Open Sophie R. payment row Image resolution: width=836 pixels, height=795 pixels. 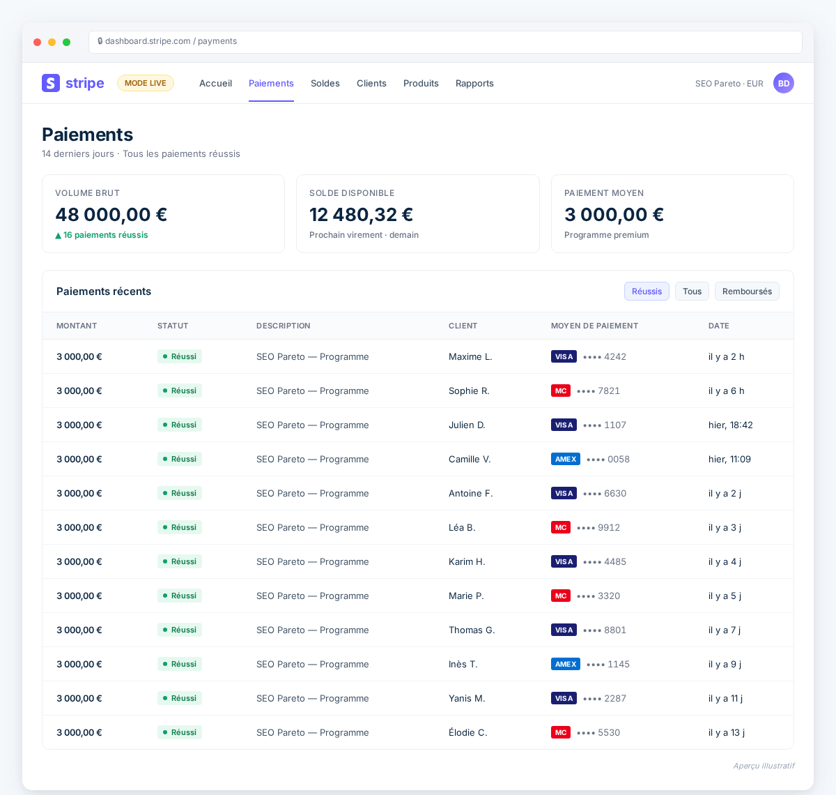coord(418,391)
